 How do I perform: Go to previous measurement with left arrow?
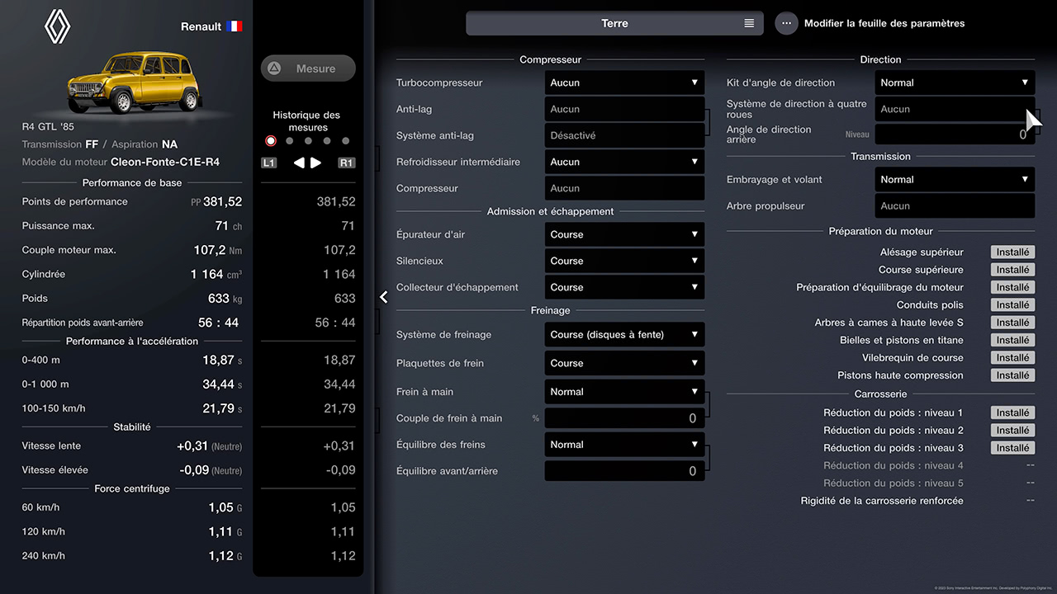click(x=299, y=163)
